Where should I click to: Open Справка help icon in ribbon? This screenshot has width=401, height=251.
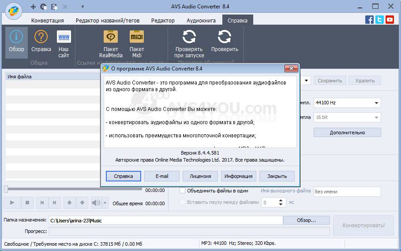point(41,37)
